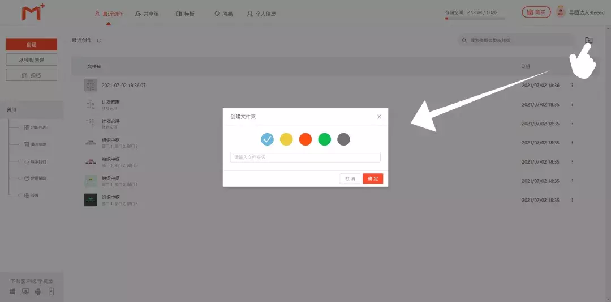Click the new folder icon near search
This screenshot has width=611, height=302.
tap(588, 40)
